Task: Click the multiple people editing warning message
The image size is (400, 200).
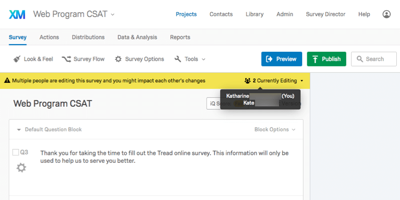Action: click(109, 81)
